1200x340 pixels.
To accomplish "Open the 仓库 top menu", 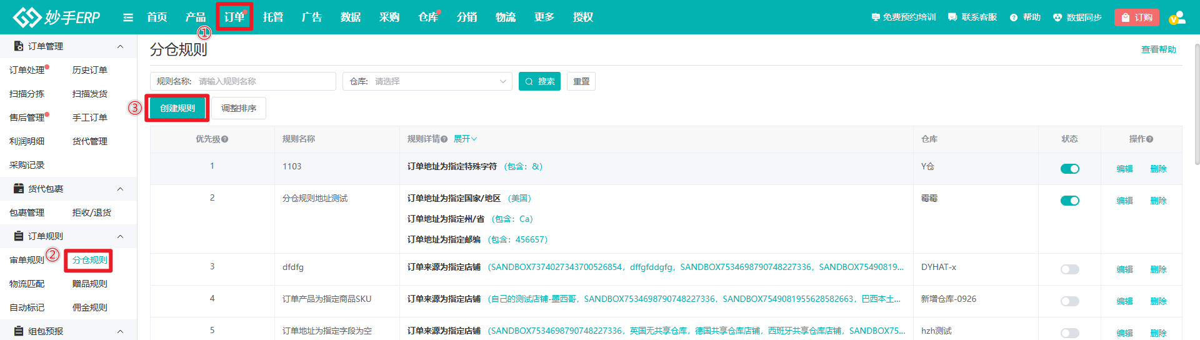I will tap(428, 17).
